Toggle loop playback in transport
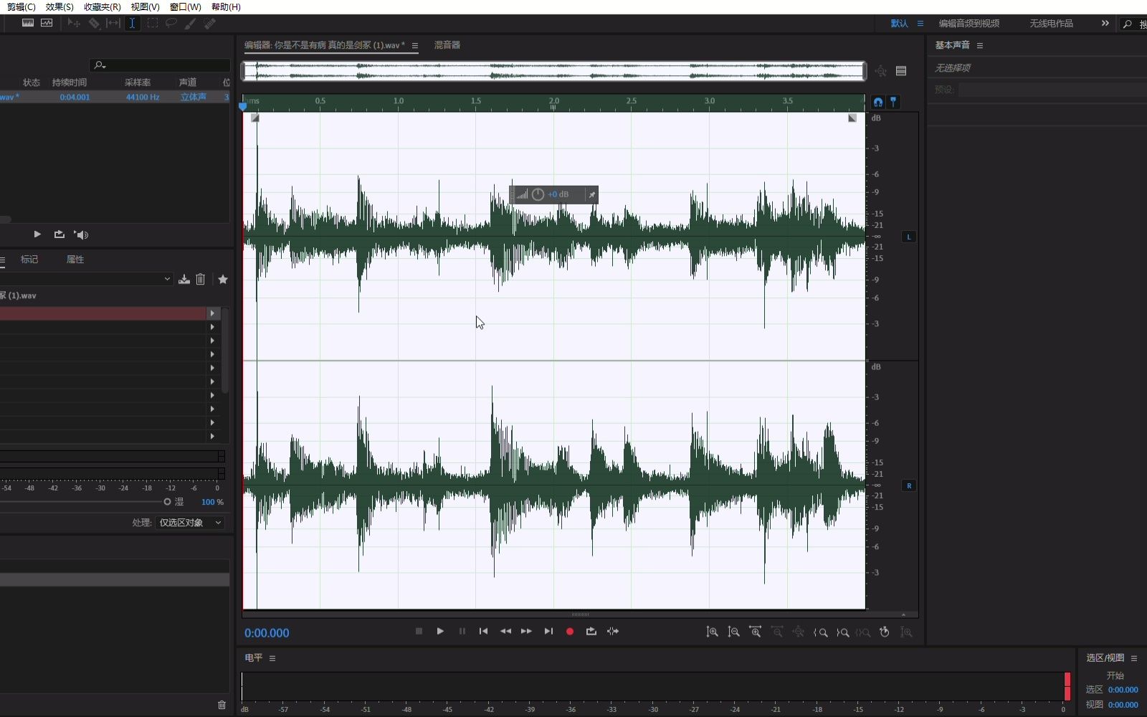This screenshot has height=717, width=1147. (x=591, y=632)
